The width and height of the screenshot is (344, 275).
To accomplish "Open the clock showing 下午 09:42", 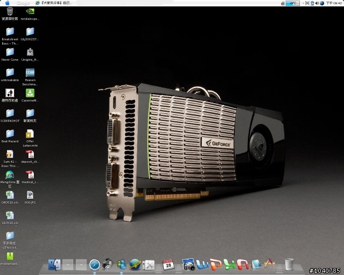I will (334, 3).
